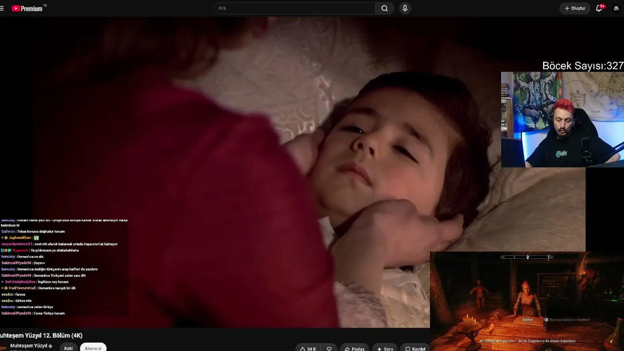Click chat message "seadox : türkce mix"

pos(17,301)
